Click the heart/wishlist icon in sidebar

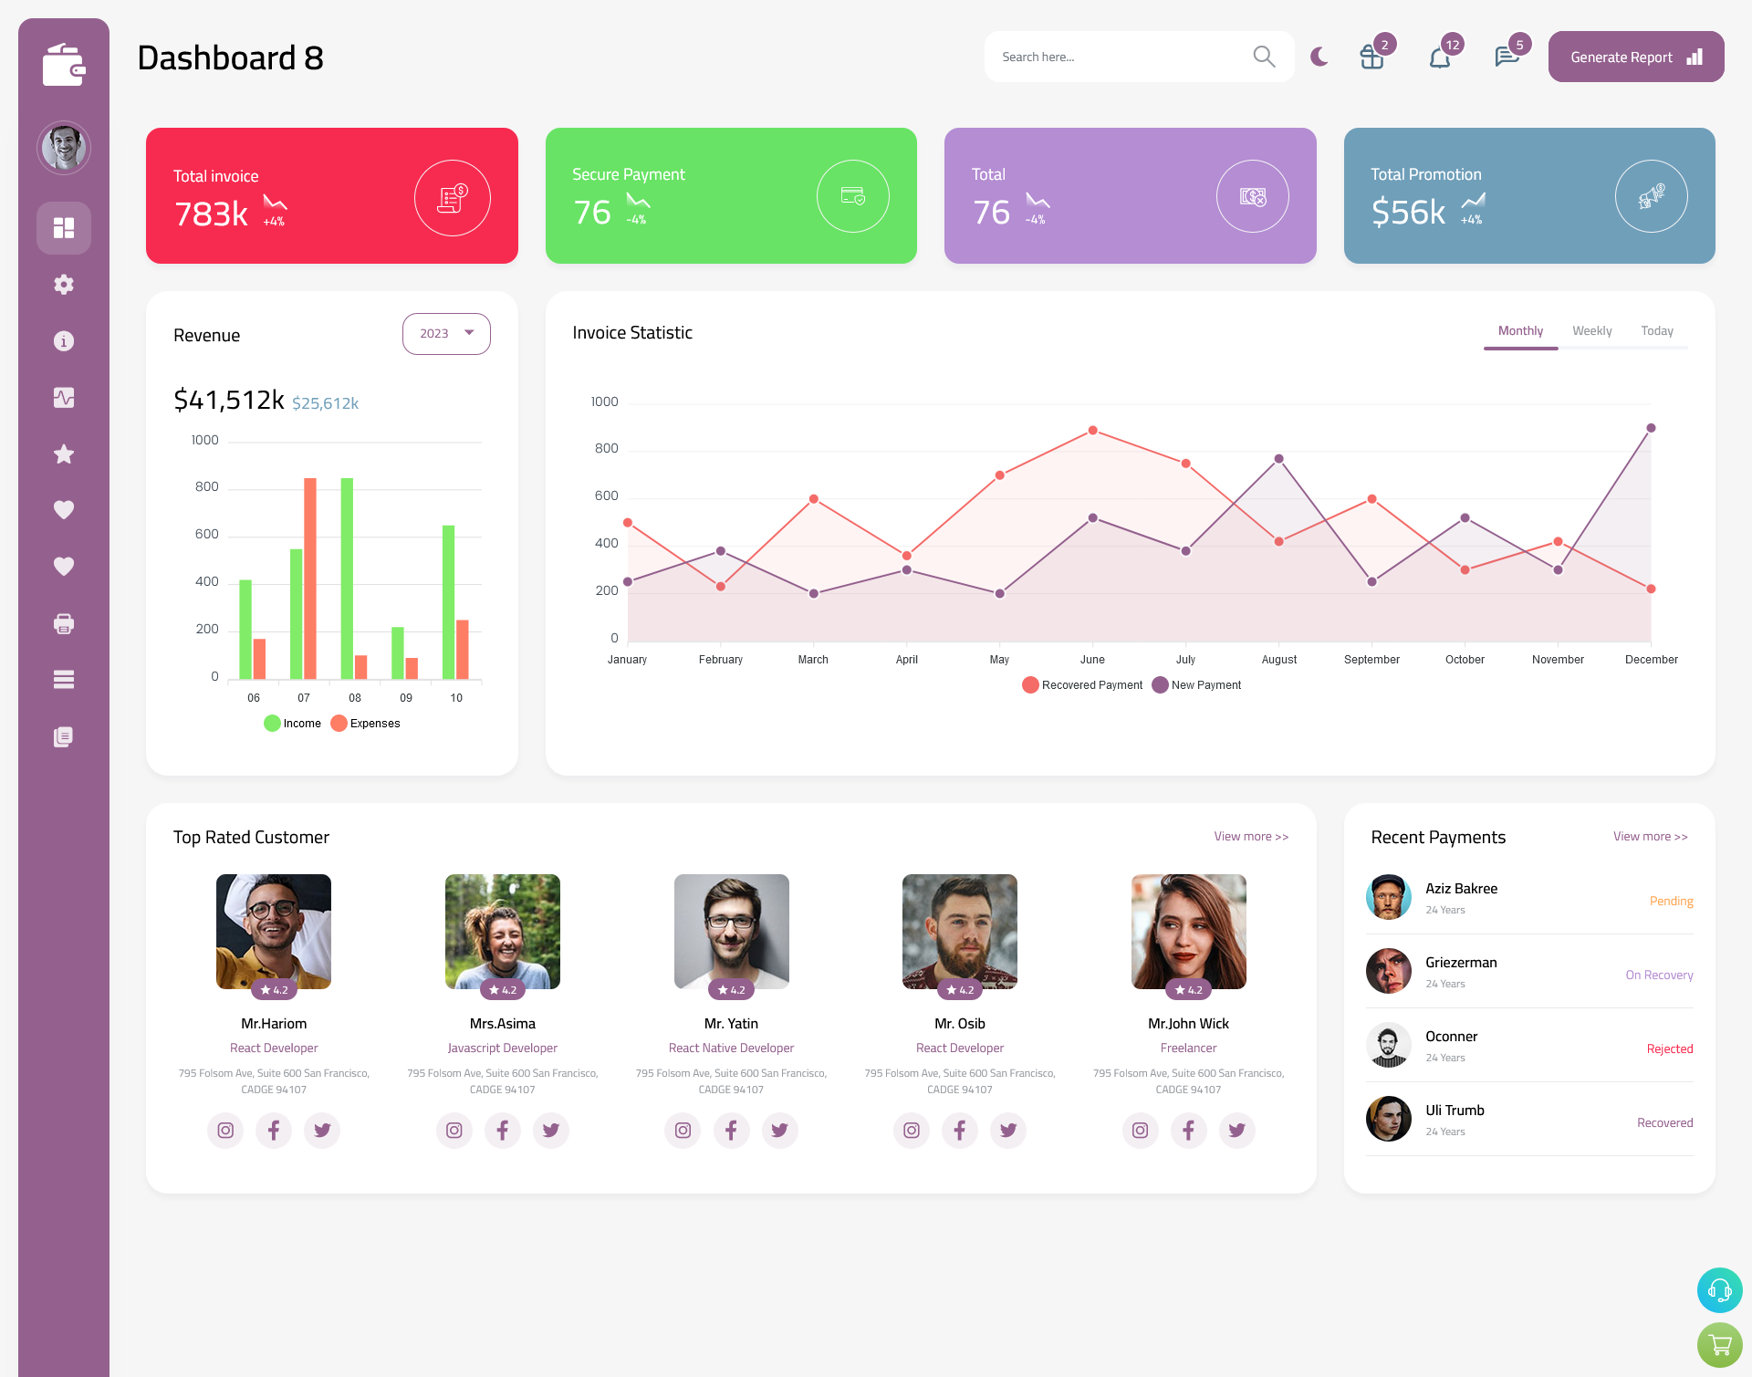click(x=63, y=511)
